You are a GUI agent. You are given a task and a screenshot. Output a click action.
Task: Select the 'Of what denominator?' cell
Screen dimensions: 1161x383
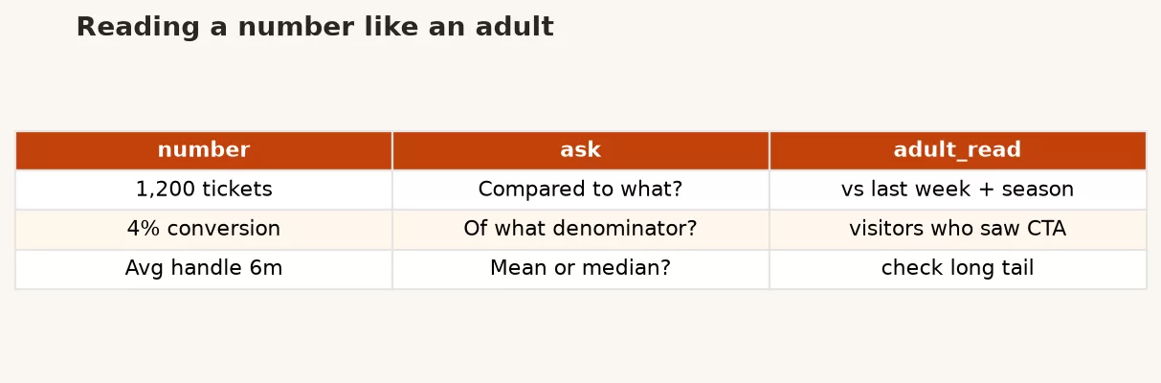581,230
